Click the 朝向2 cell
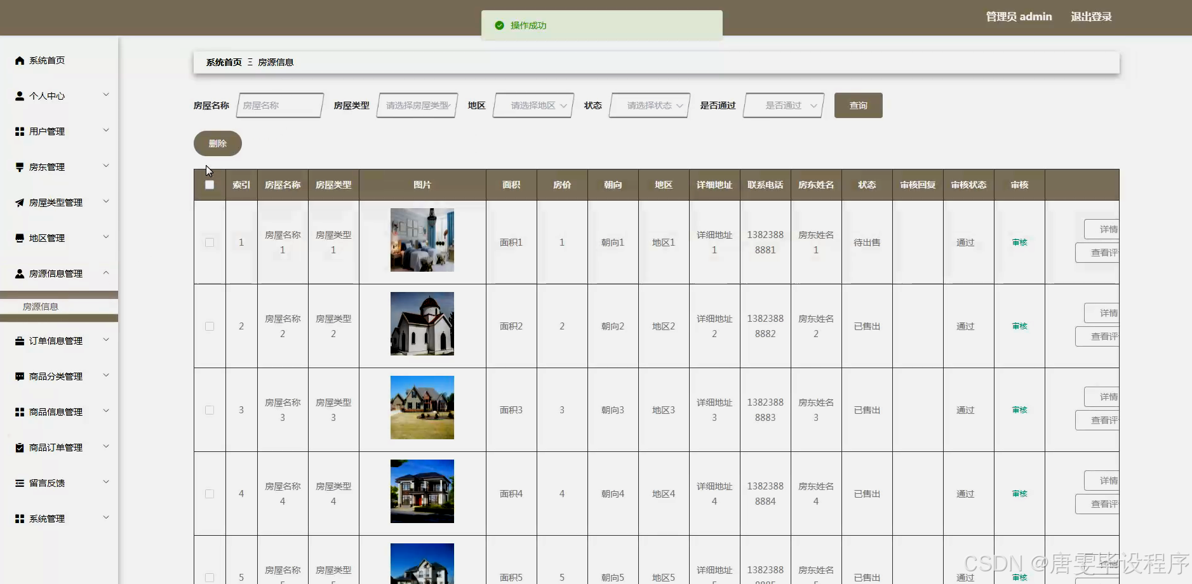Image resolution: width=1192 pixels, height=584 pixels. click(x=613, y=326)
